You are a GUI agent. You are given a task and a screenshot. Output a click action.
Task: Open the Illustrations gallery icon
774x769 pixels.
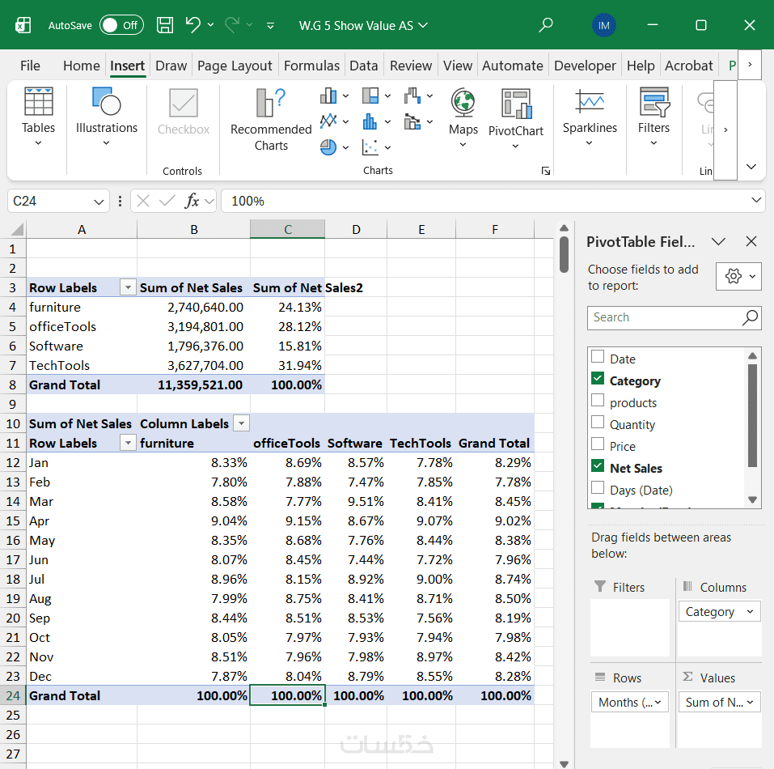coord(106,103)
